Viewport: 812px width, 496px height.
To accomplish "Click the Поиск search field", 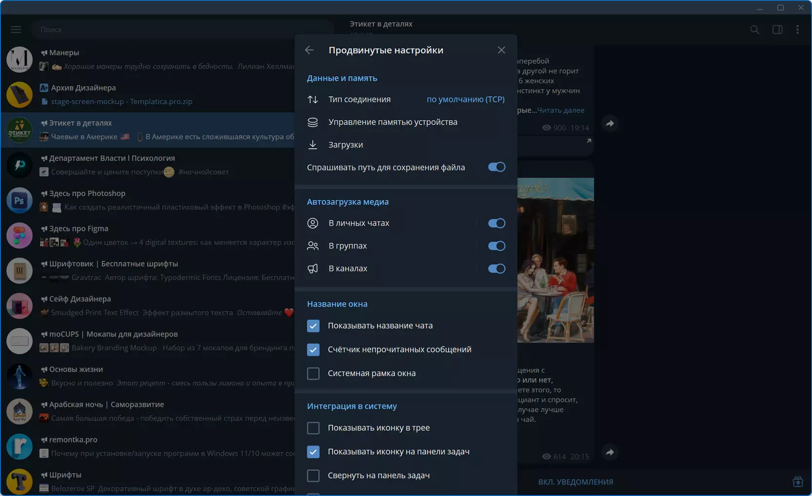I will (x=183, y=30).
